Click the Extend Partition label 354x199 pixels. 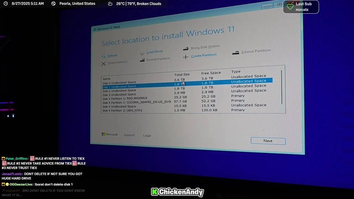click(x=256, y=51)
